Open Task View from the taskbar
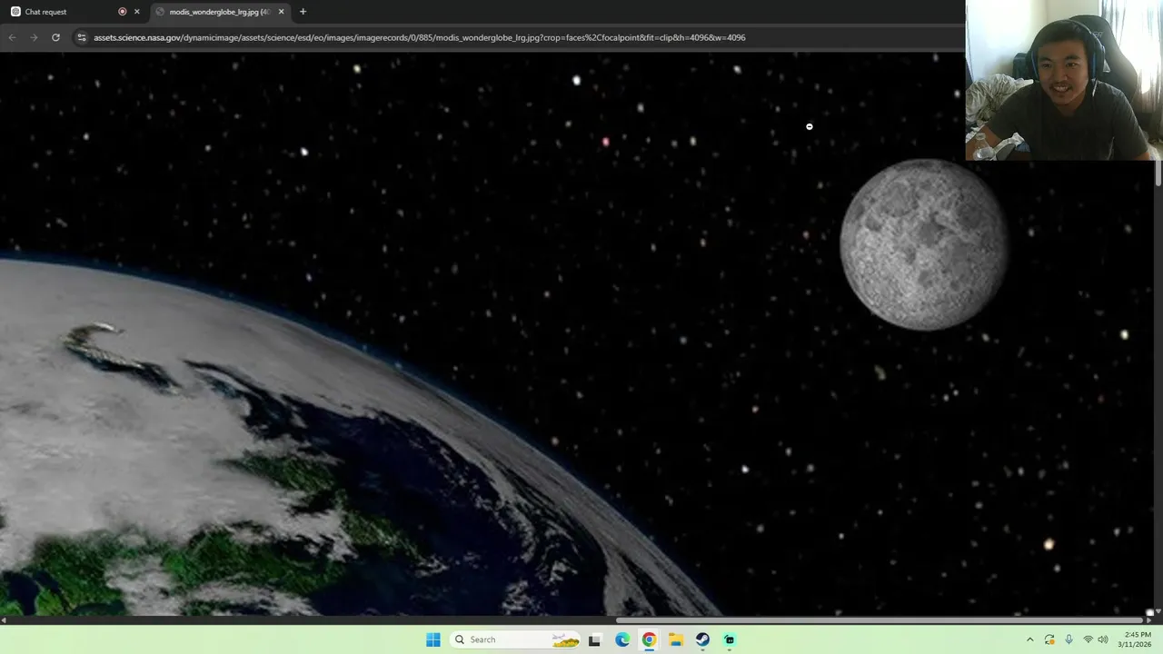Image resolution: width=1163 pixels, height=654 pixels. tap(594, 639)
